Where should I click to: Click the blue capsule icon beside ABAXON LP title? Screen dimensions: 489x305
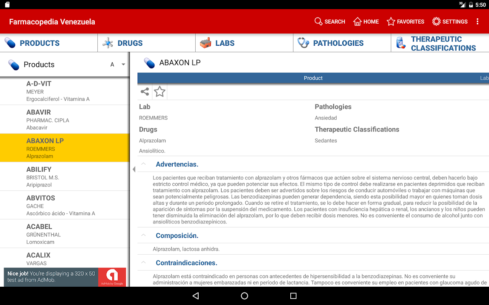[149, 63]
